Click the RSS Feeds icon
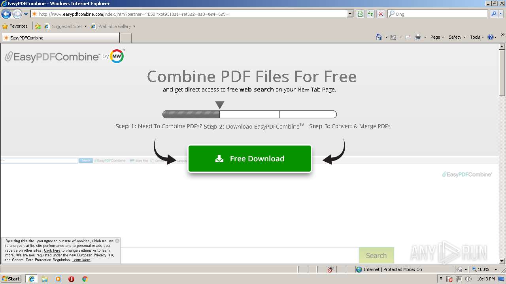506x284 pixels. pos(393,37)
